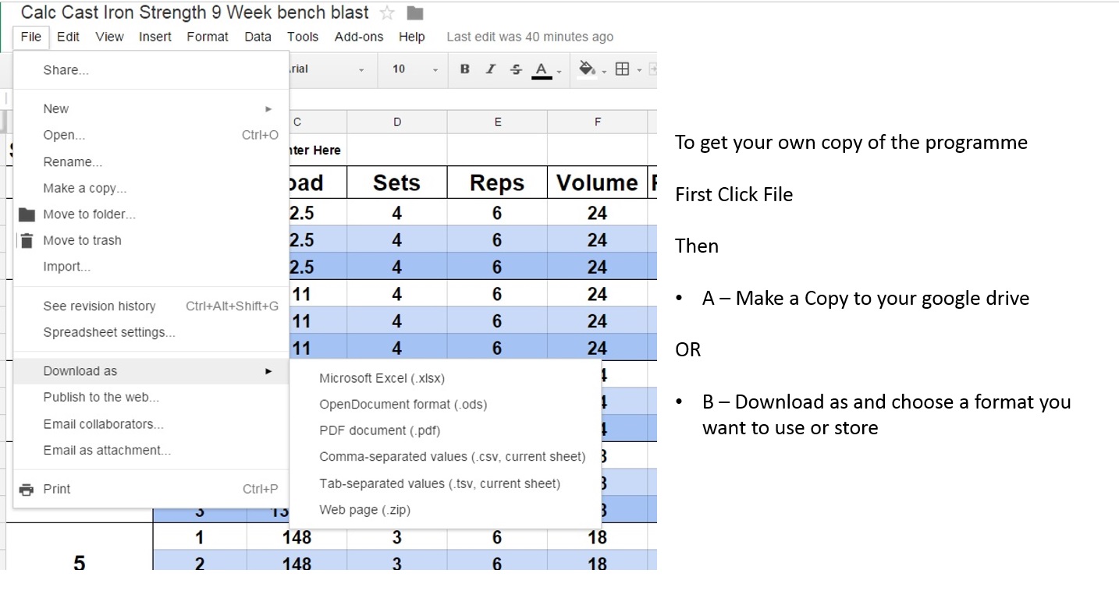
Task: Open the fill color bucket tool
Action: click(587, 69)
